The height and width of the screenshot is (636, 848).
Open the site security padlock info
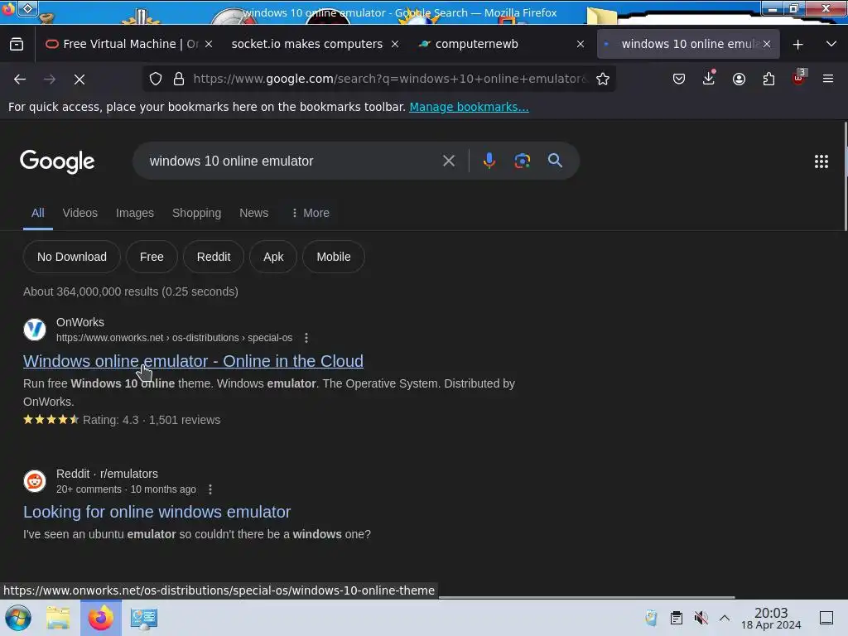[179, 79]
